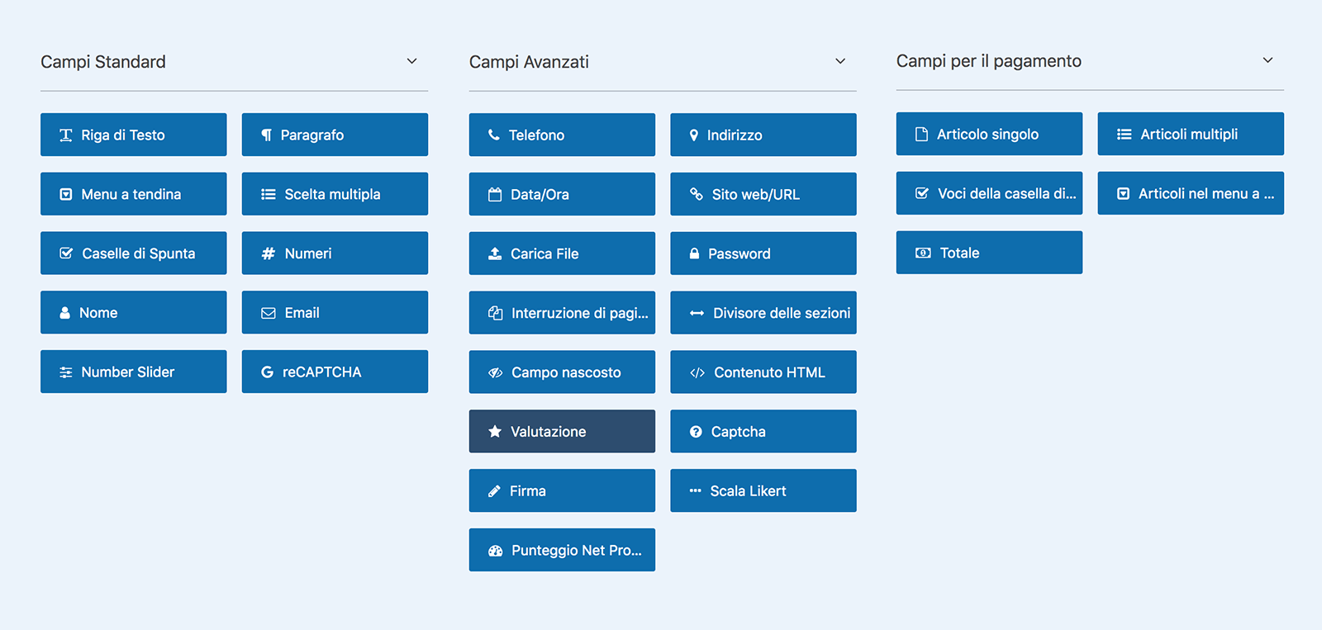The height and width of the screenshot is (630, 1322).
Task: Click the phone icon on Telefono
Action: [493, 135]
